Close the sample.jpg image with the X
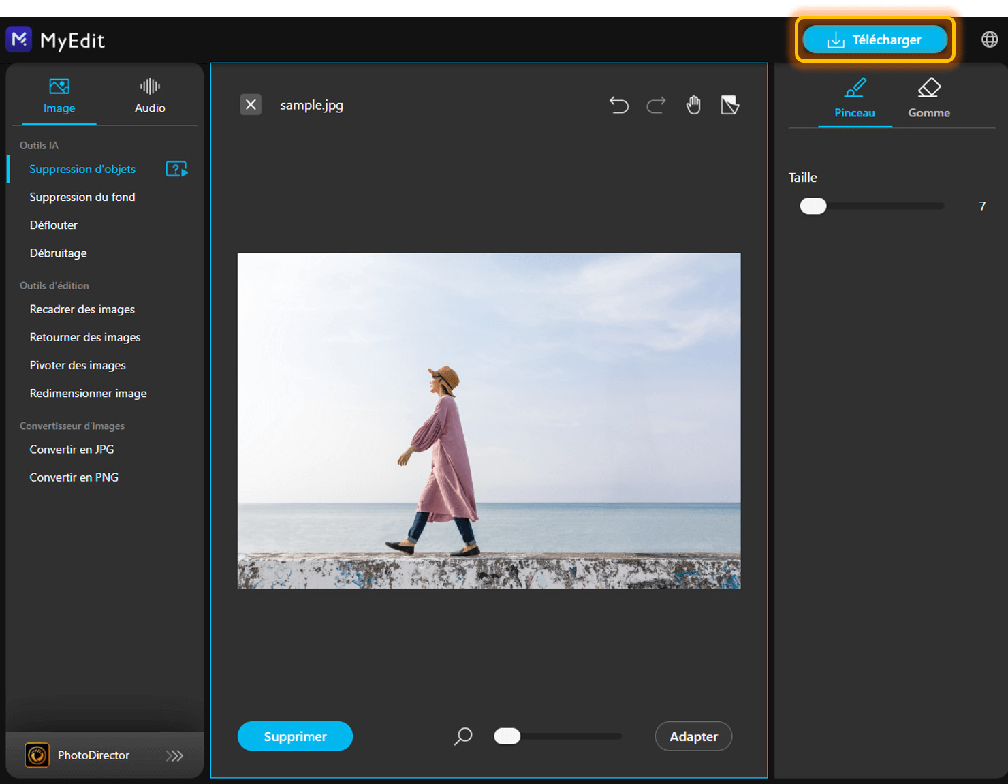Viewport: 1008px width, 784px height. coord(251,104)
